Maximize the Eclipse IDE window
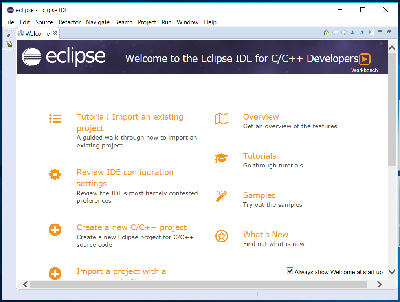The width and height of the screenshot is (400, 302). coord(363,10)
